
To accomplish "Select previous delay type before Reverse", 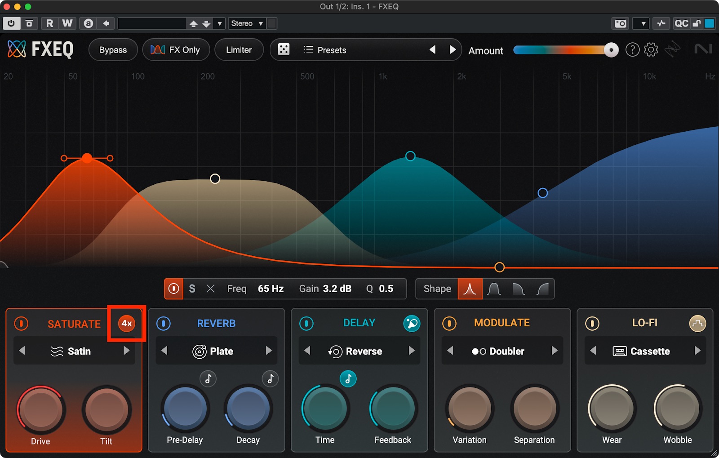I will tap(307, 351).
